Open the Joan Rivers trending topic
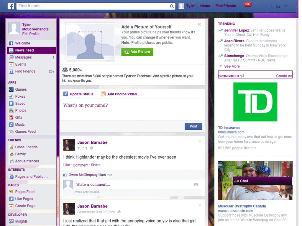 click(234, 41)
